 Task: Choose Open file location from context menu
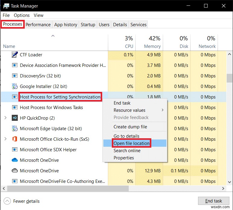tap(131, 143)
